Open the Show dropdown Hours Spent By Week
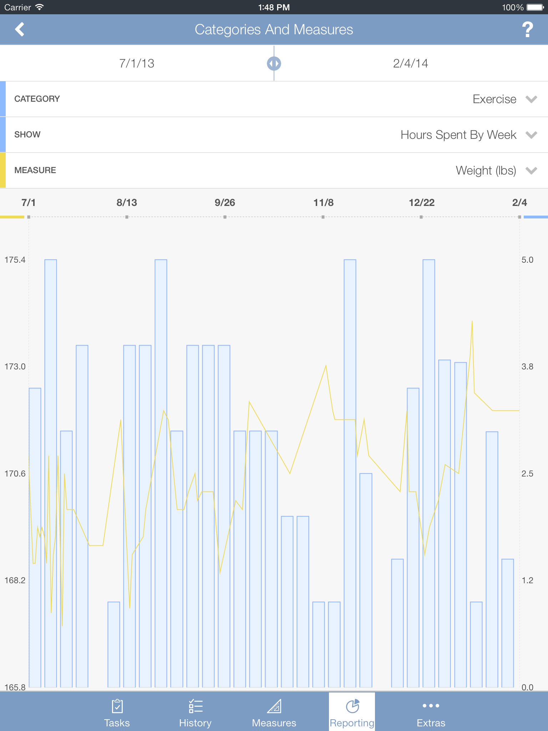548x731 pixels. pyautogui.click(x=274, y=135)
